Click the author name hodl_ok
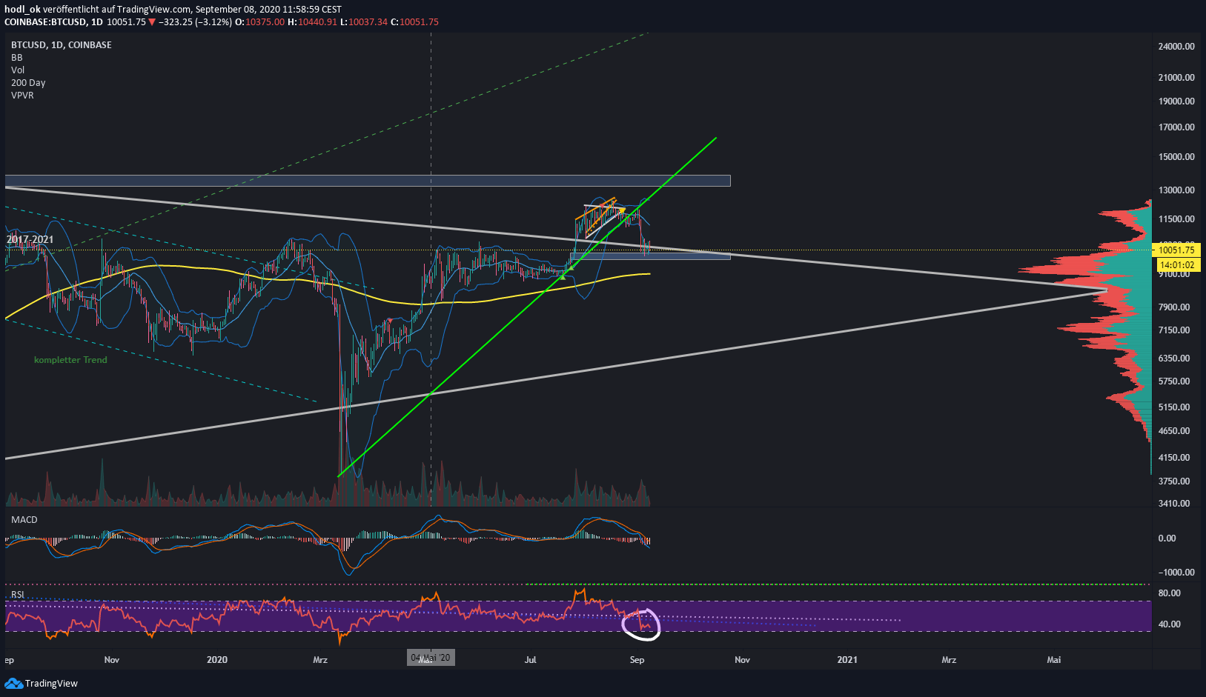The height and width of the screenshot is (697, 1206). [22, 10]
